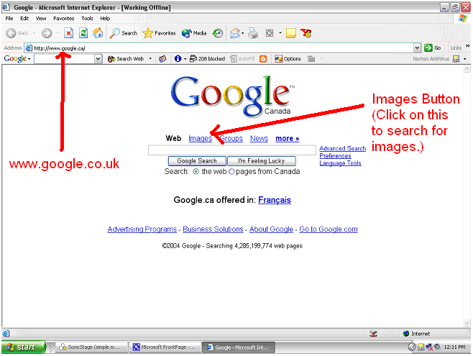Click the Search Web button
Screen dimensions: 473x356
click(x=126, y=58)
